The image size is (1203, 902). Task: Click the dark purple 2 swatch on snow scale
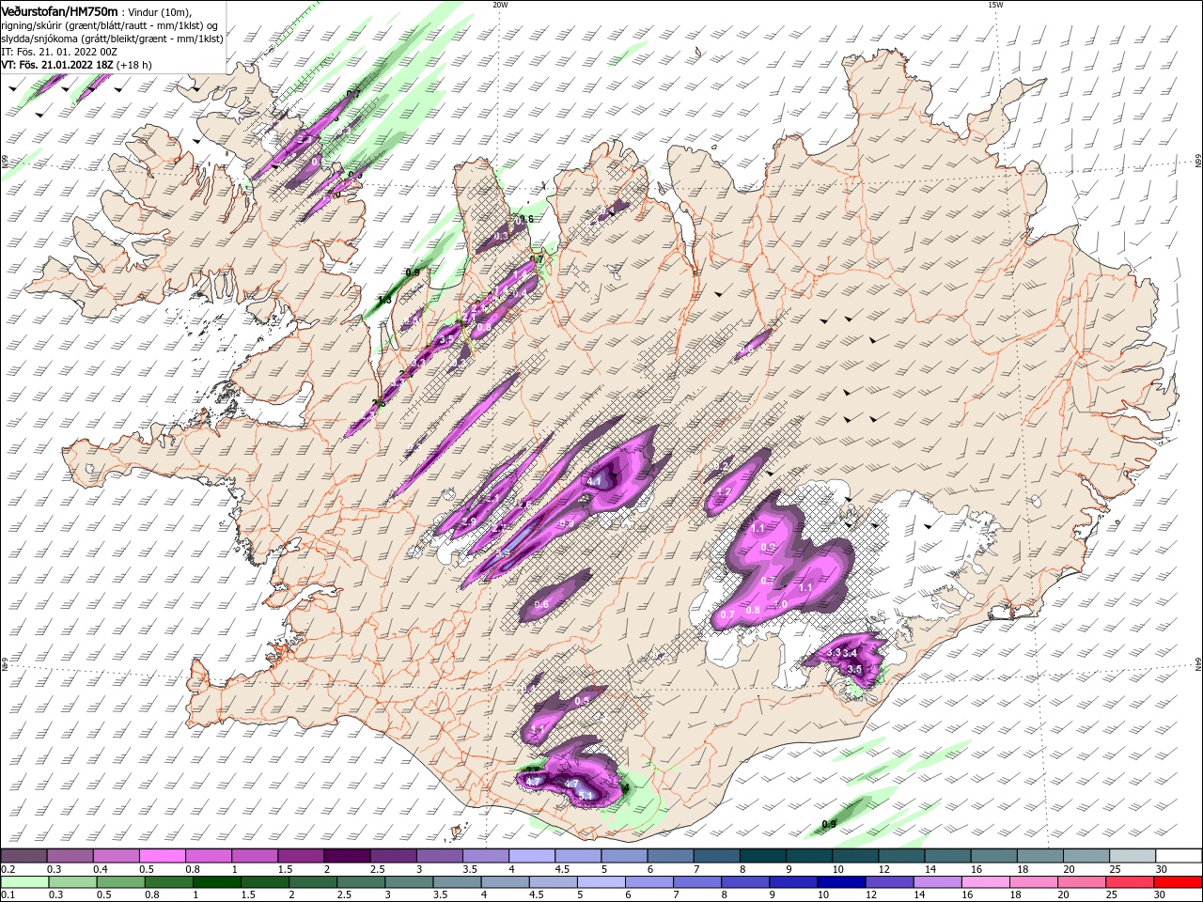click(346, 856)
